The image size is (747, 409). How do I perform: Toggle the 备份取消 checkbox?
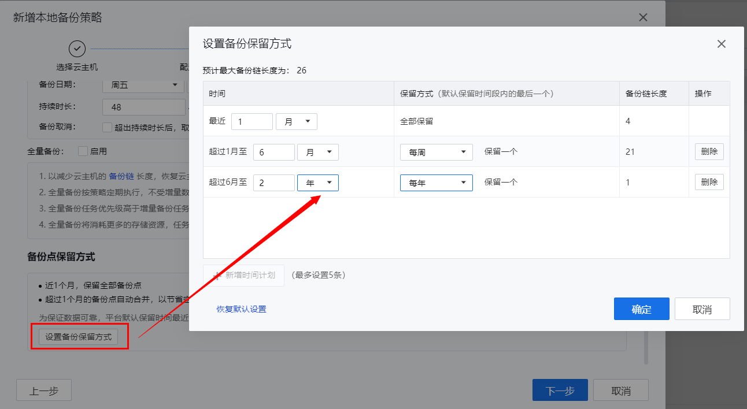pos(106,127)
